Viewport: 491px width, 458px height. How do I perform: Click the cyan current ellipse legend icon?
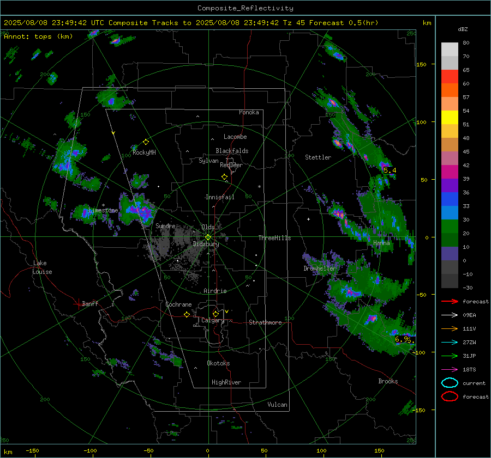click(450, 383)
